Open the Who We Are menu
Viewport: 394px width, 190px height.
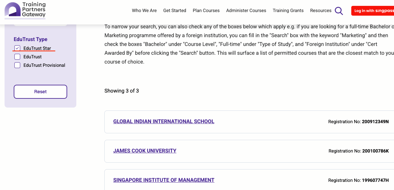pos(144,10)
